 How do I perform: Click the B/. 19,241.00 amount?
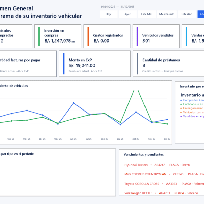coord(82,65)
